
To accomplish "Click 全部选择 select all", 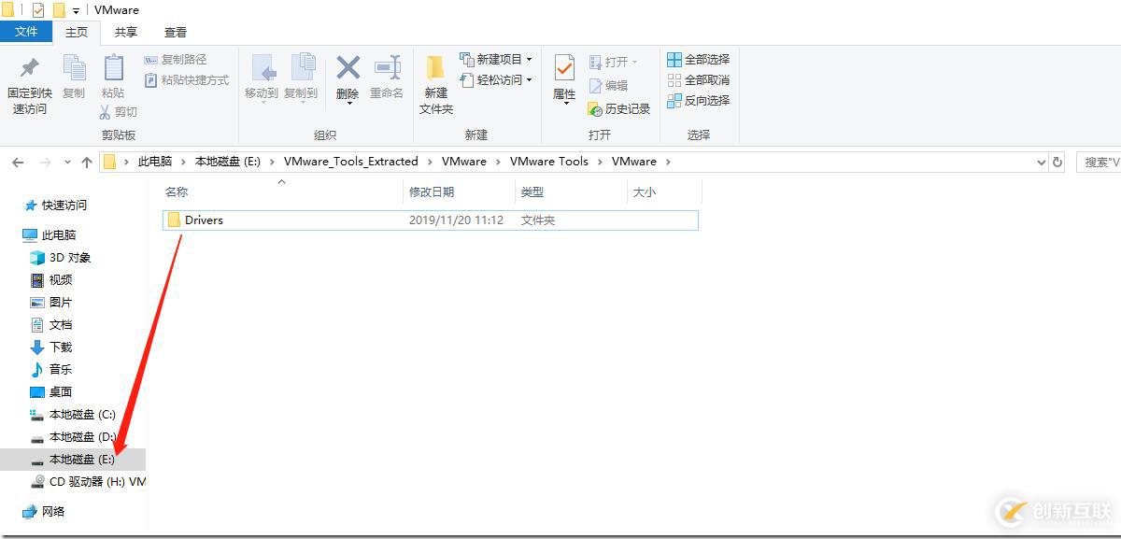I will pos(699,60).
